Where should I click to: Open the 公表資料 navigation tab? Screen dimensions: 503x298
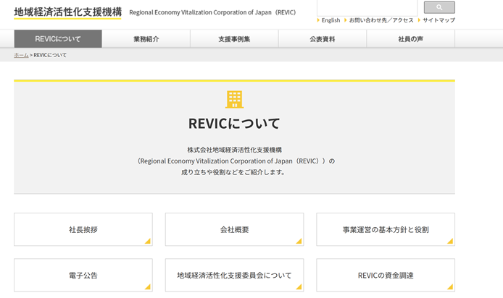point(323,39)
